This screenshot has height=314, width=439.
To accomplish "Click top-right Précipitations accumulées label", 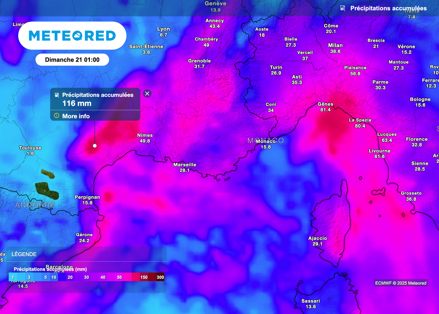I will pos(388,8).
